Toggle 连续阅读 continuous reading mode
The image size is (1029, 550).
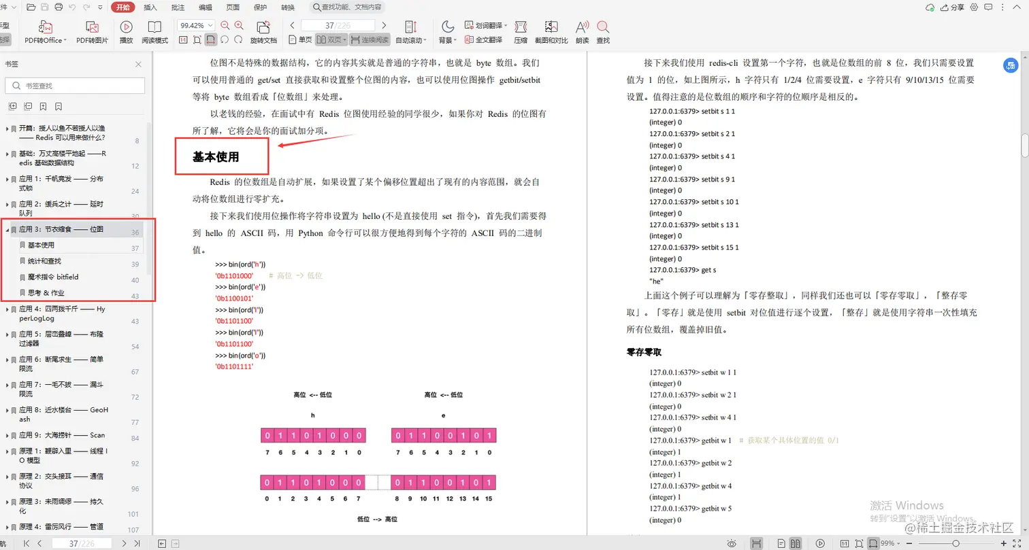[x=369, y=39]
